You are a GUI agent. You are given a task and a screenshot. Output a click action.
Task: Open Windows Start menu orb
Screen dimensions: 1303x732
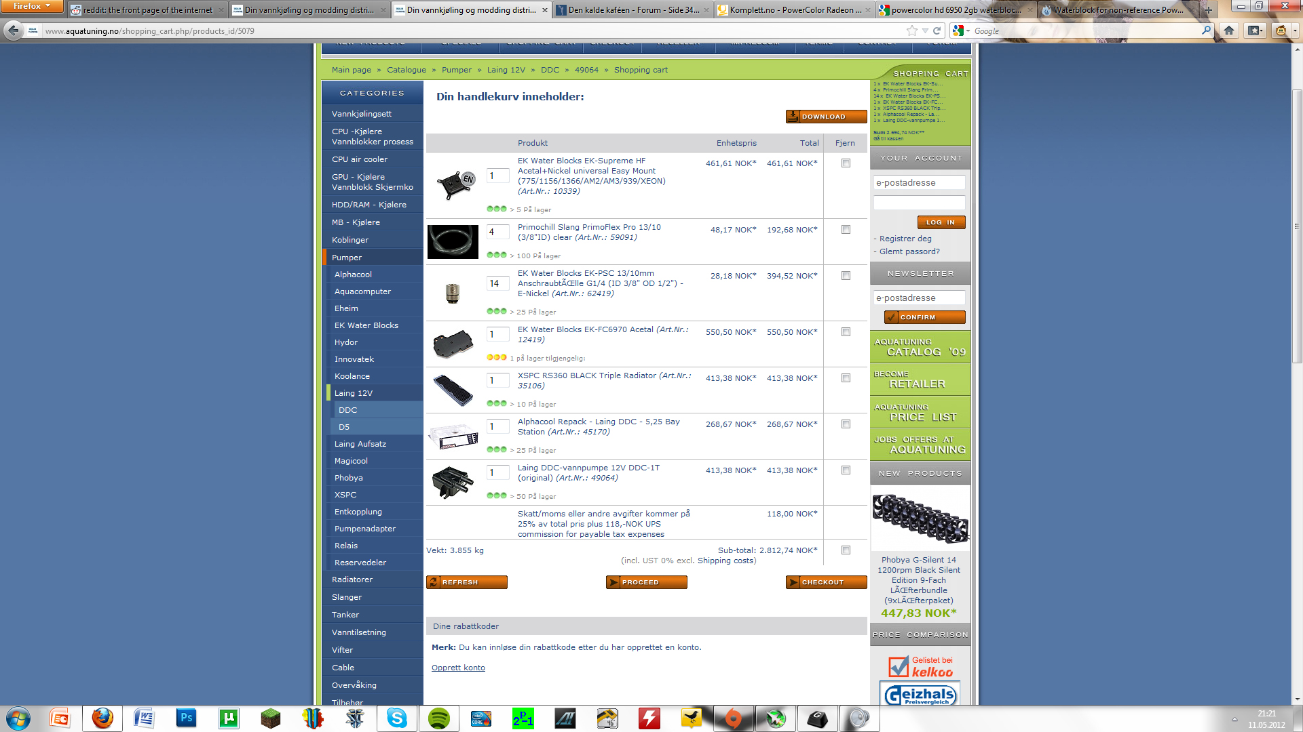click(x=18, y=718)
